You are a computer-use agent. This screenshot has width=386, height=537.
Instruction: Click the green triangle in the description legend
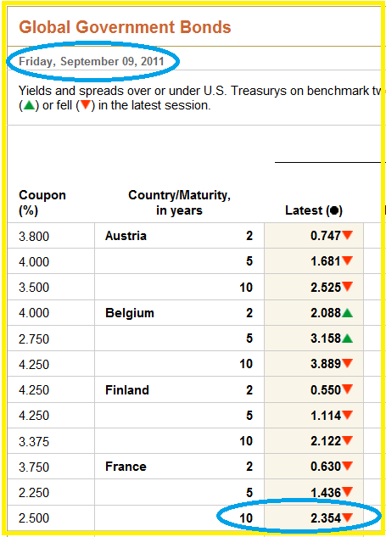coord(29,105)
